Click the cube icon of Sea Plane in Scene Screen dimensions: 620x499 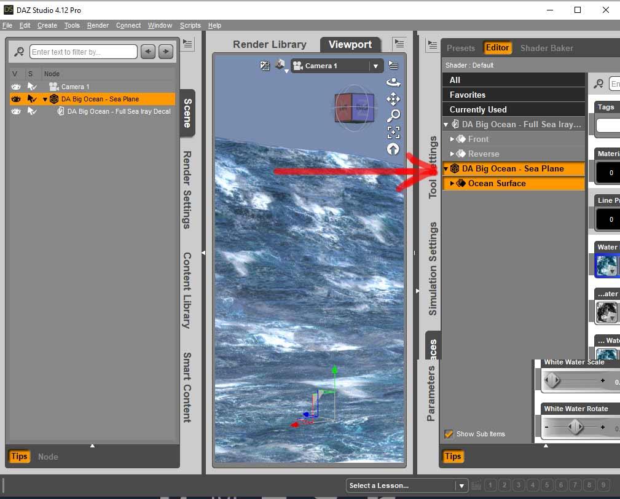pos(54,99)
